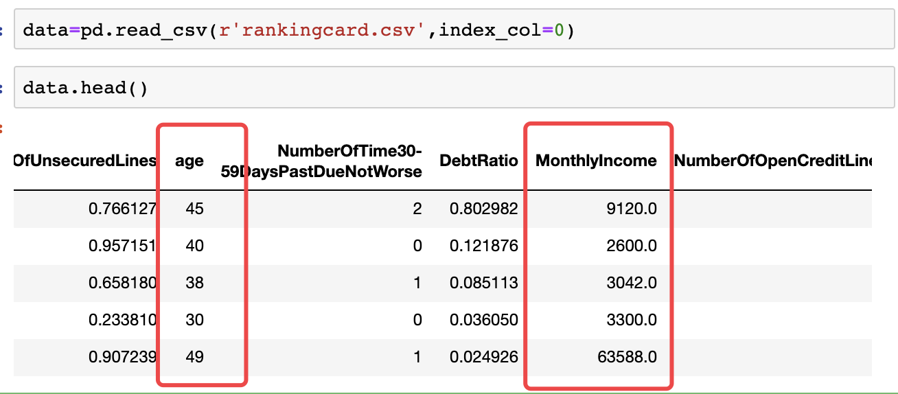Viewport: 898px width, 394px height.
Task: Click the age value 38
Action: pyautogui.click(x=194, y=282)
